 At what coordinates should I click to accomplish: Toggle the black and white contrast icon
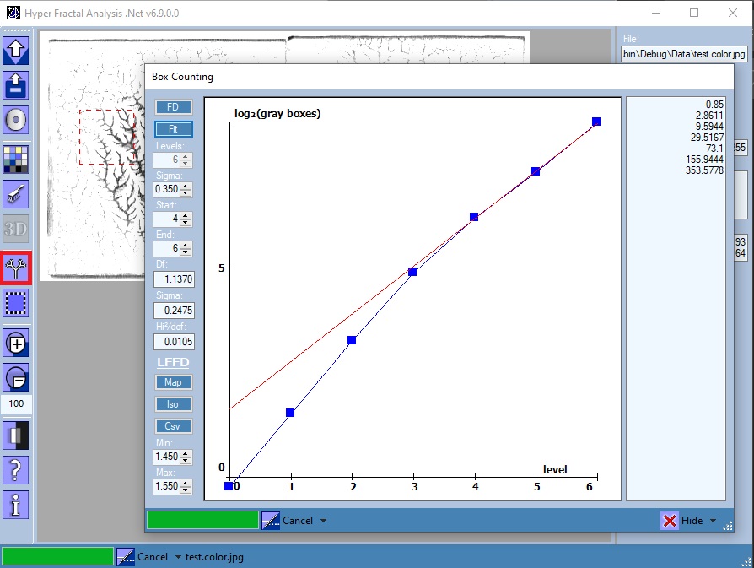(16, 435)
